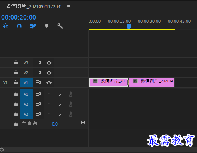The image size is (197, 153).
Task: Select second pink clip 微信图片_202109
Action: [x=151, y=82]
